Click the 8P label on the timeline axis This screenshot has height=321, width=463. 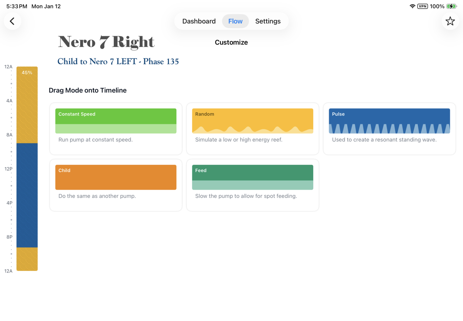pyautogui.click(x=9, y=237)
